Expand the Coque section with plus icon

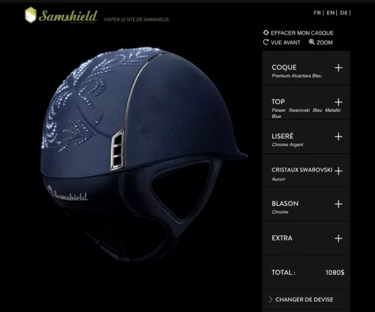coord(339,68)
